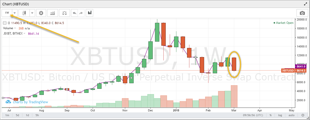
Task: Open the Volume indicator dropdown arrow
Action: (x=15, y=28)
